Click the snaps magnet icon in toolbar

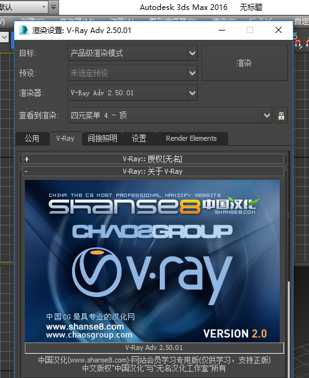pyautogui.click(x=298, y=44)
